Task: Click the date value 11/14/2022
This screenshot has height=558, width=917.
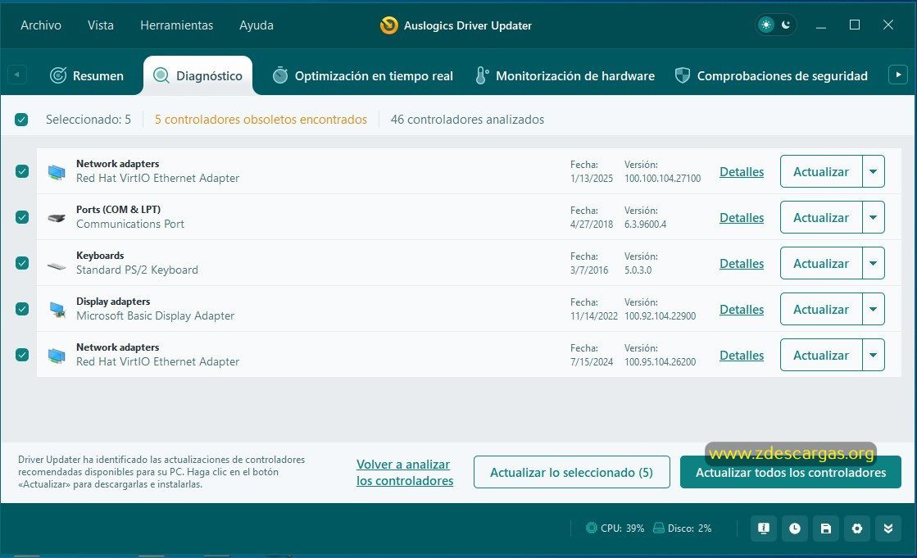Action: pyautogui.click(x=593, y=315)
